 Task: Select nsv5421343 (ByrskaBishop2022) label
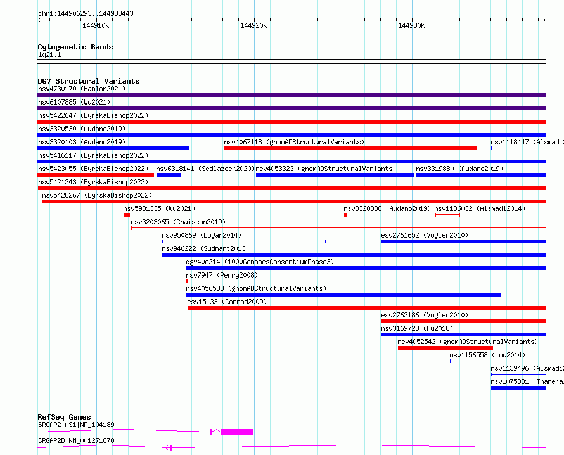tap(93, 182)
